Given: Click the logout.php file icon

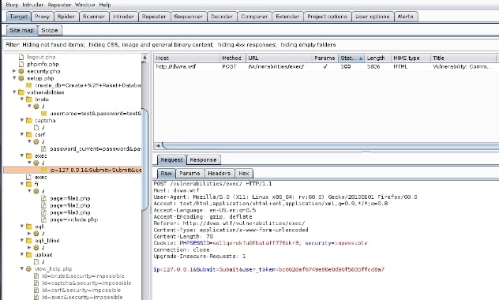Looking at the screenshot, I should [x=21, y=57].
